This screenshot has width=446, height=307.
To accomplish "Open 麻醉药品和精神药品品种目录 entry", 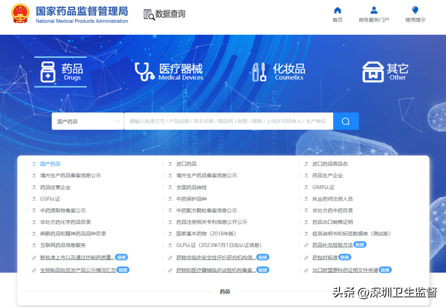I will (73, 233).
